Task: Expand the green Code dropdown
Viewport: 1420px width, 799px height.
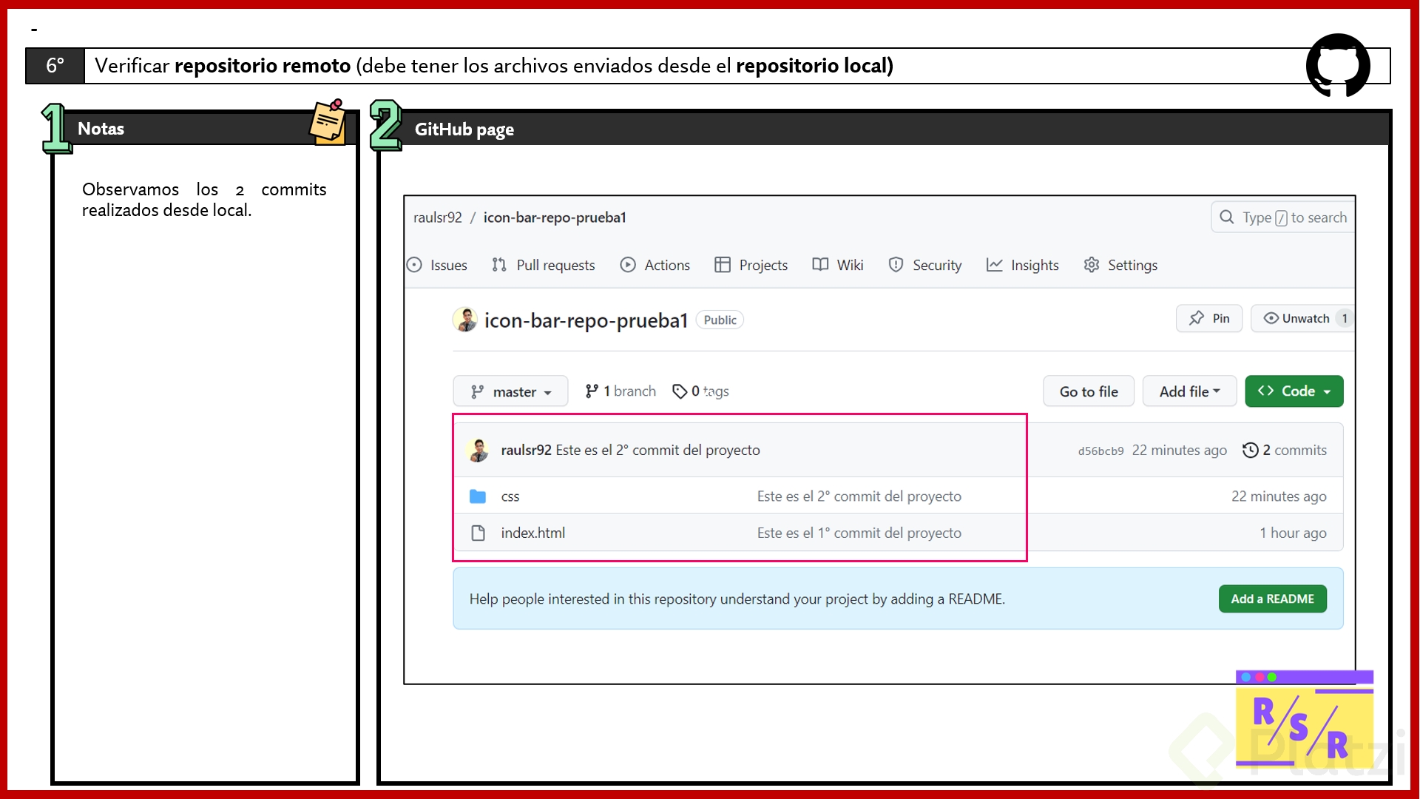Action: (x=1294, y=391)
